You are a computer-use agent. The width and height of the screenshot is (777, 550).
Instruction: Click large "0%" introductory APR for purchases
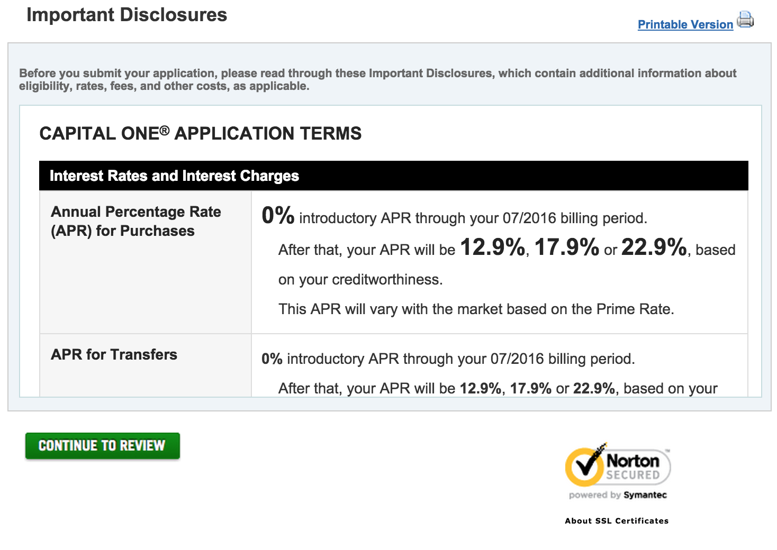point(278,216)
